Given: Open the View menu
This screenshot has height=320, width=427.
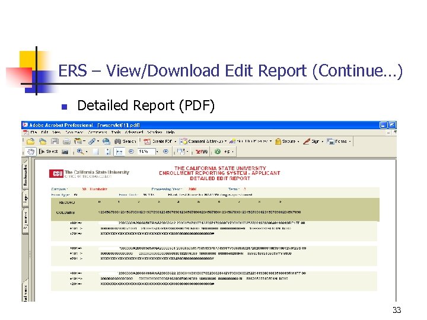Looking at the screenshot, I should click(x=56, y=132).
